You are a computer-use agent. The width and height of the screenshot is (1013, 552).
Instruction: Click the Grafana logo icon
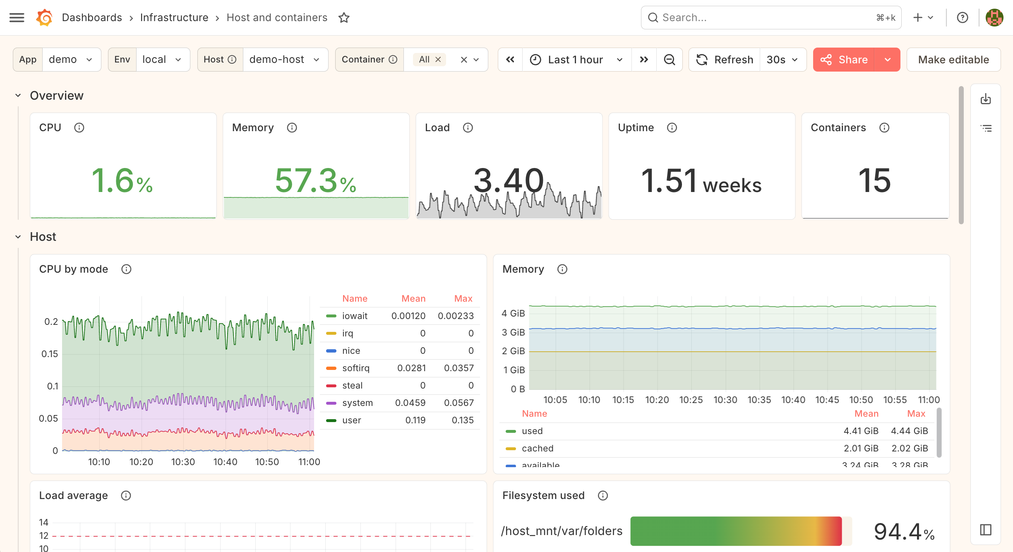coord(44,17)
